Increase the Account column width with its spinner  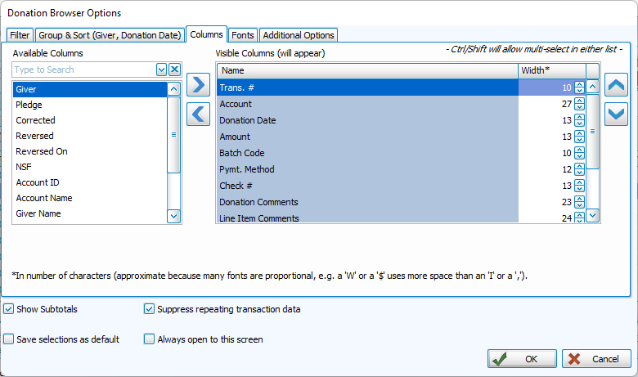[579, 101]
